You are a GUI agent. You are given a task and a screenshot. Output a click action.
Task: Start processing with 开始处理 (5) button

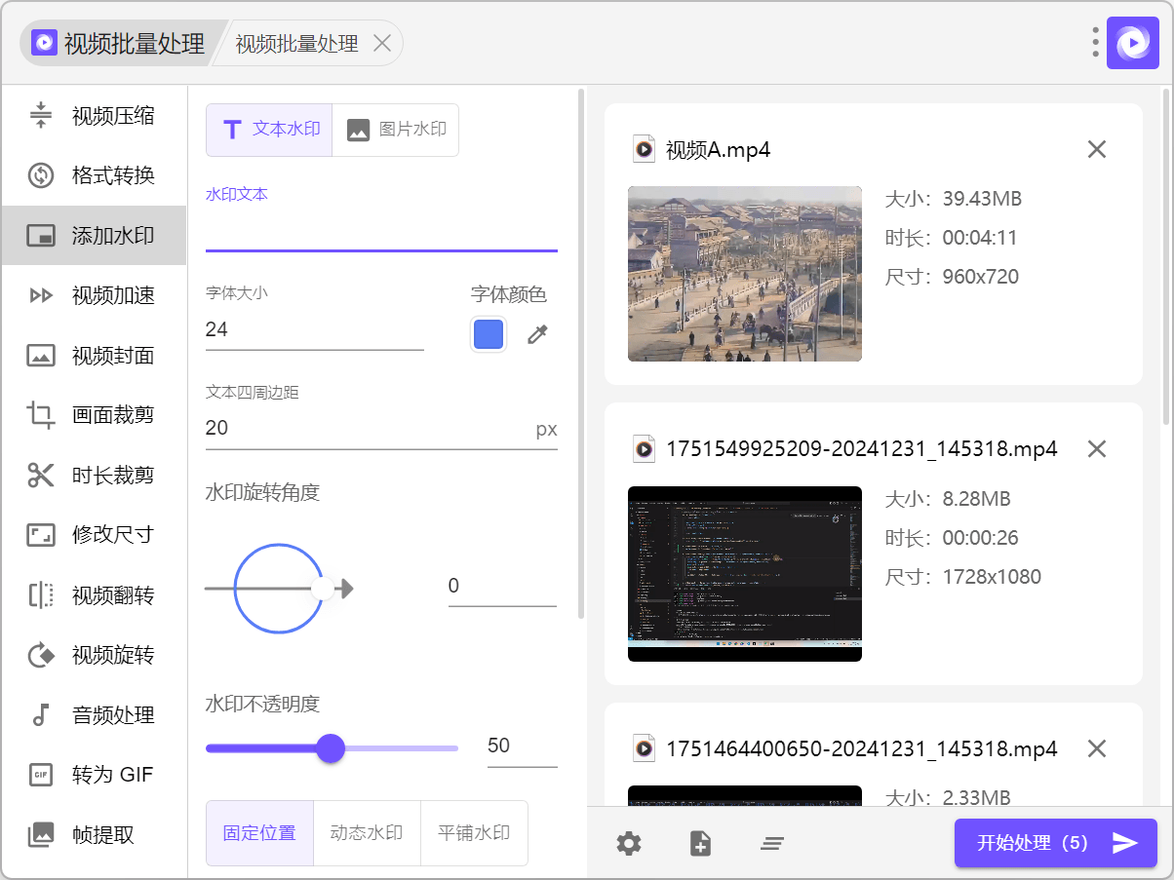1056,843
